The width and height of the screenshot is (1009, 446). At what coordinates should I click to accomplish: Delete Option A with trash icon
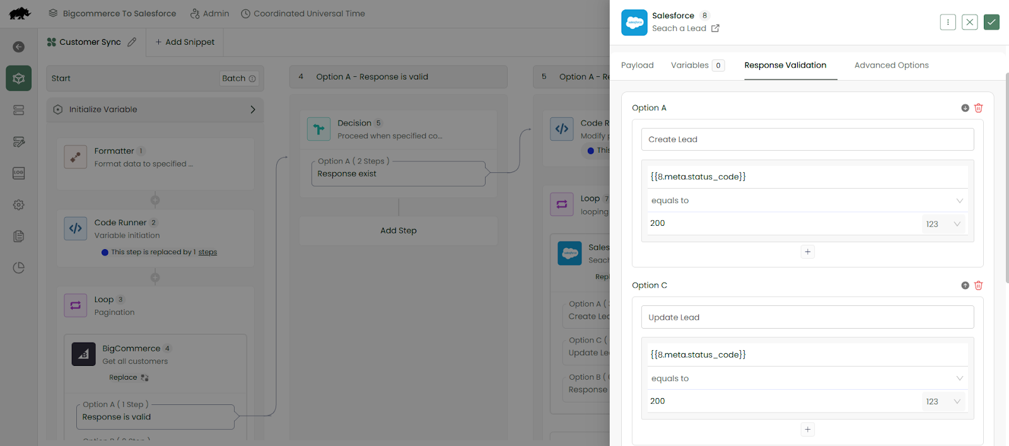pos(978,108)
